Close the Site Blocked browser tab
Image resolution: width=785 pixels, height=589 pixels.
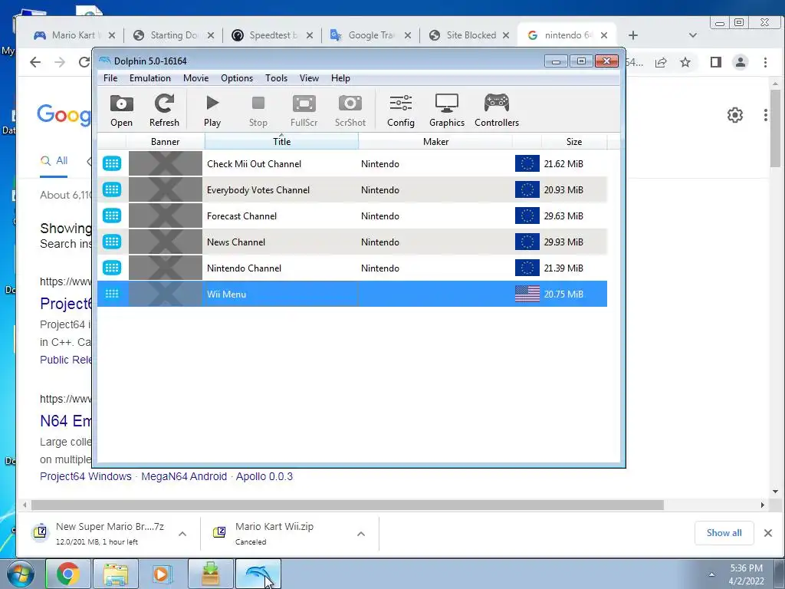pos(506,35)
